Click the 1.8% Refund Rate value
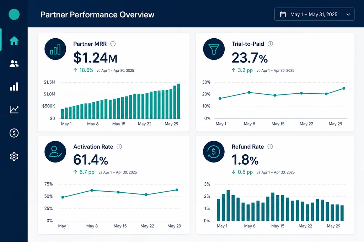This screenshot has width=364, height=242. tap(245, 160)
